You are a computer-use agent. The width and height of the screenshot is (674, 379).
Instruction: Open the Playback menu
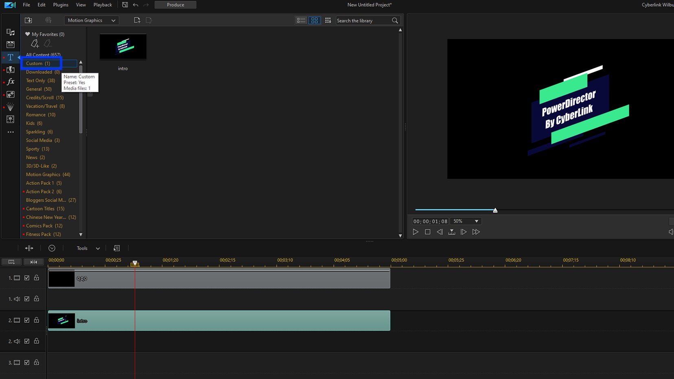pyautogui.click(x=103, y=5)
